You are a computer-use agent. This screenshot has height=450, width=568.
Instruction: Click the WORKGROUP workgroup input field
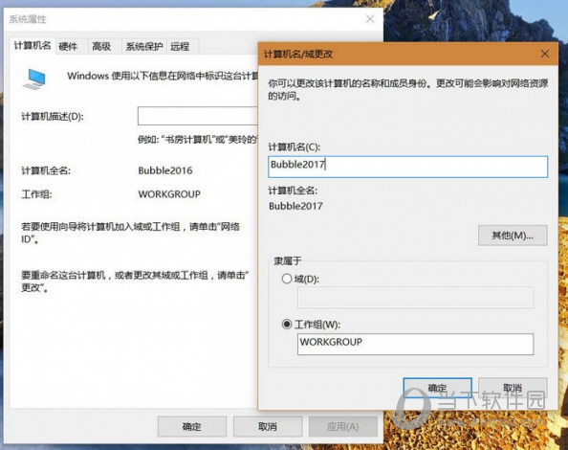(x=416, y=344)
